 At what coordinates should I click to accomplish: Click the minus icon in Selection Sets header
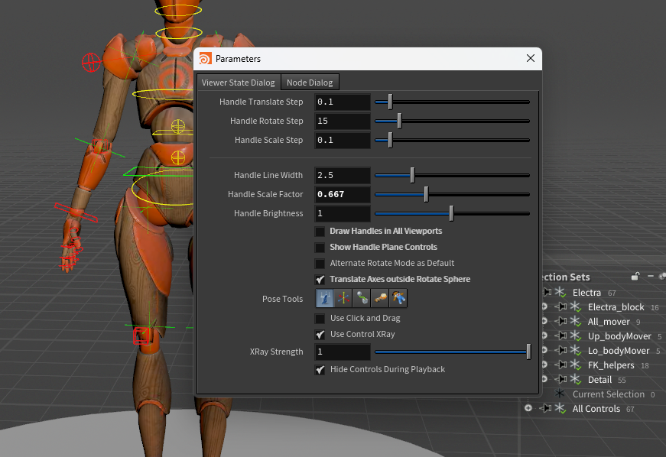point(650,276)
